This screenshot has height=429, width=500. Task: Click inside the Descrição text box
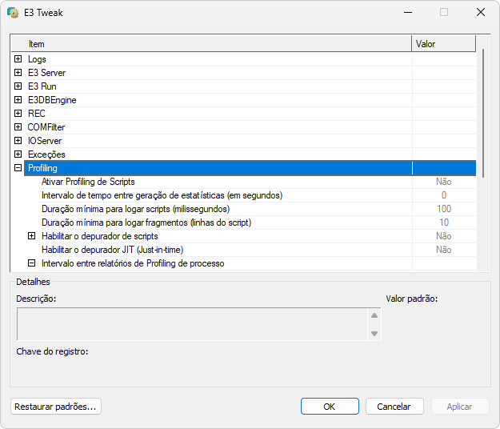192,324
